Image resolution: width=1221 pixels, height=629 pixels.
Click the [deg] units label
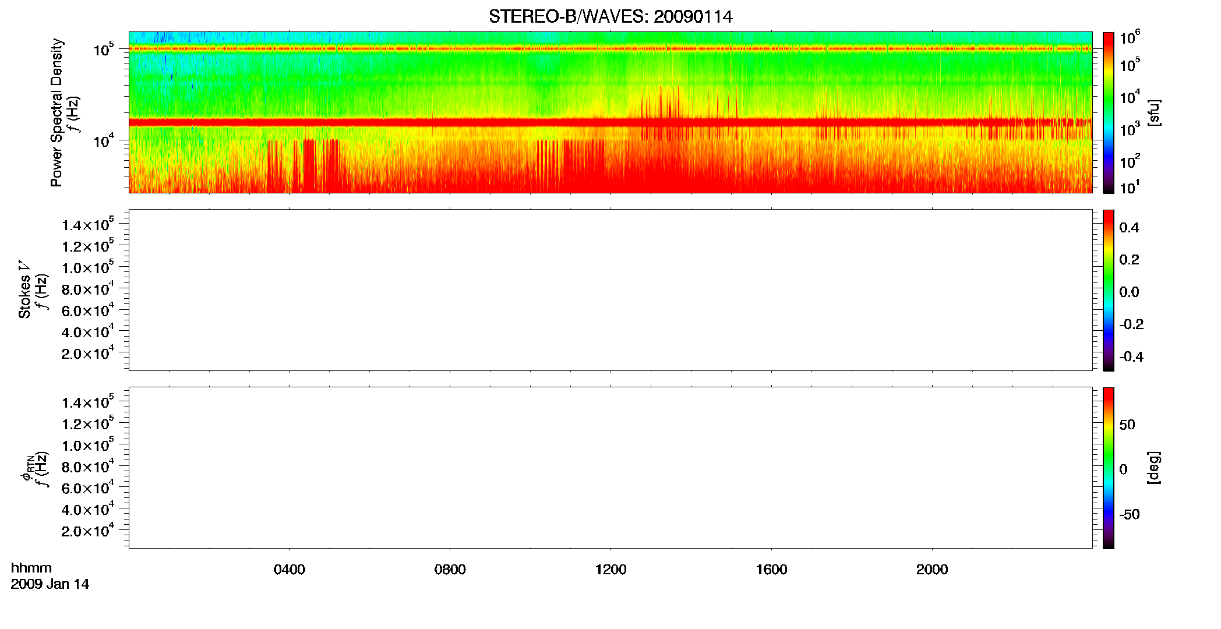(x=1153, y=468)
